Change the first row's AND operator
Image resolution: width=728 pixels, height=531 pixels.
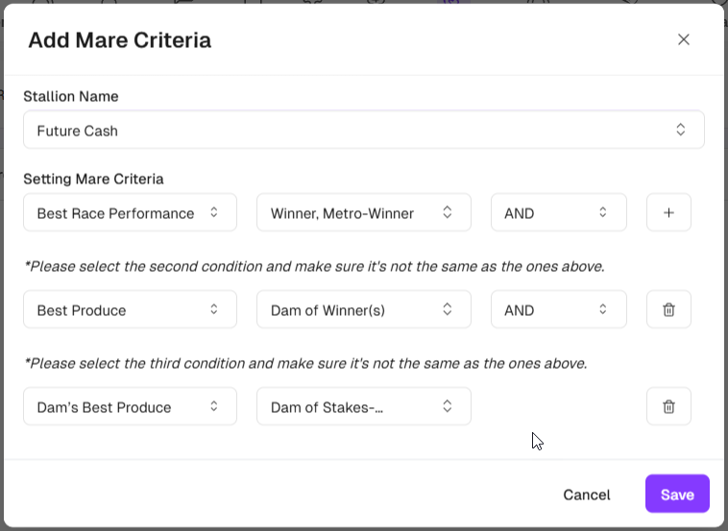point(558,213)
